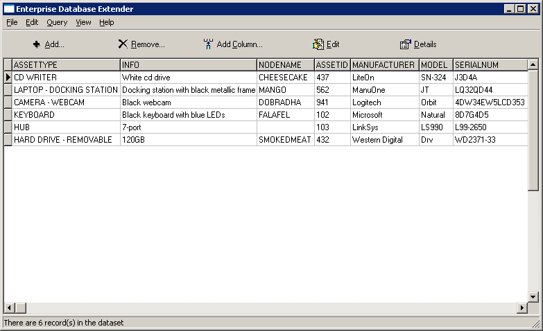Select the LAPTOP - DOCKING STATION cell
This screenshot has height=331, width=543.
point(66,90)
